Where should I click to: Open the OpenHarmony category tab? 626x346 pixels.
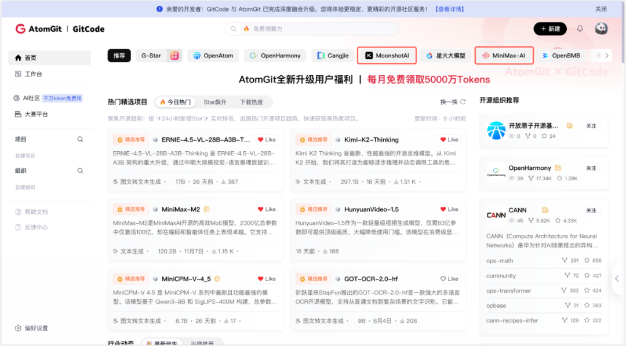point(275,56)
